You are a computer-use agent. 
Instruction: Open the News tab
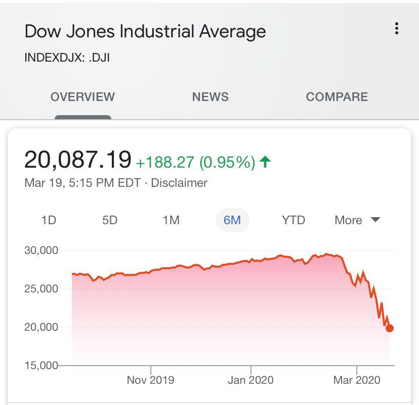(210, 97)
